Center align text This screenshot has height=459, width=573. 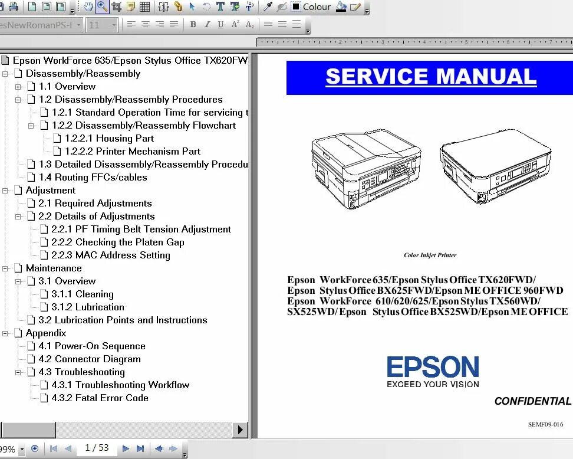click(x=146, y=25)
